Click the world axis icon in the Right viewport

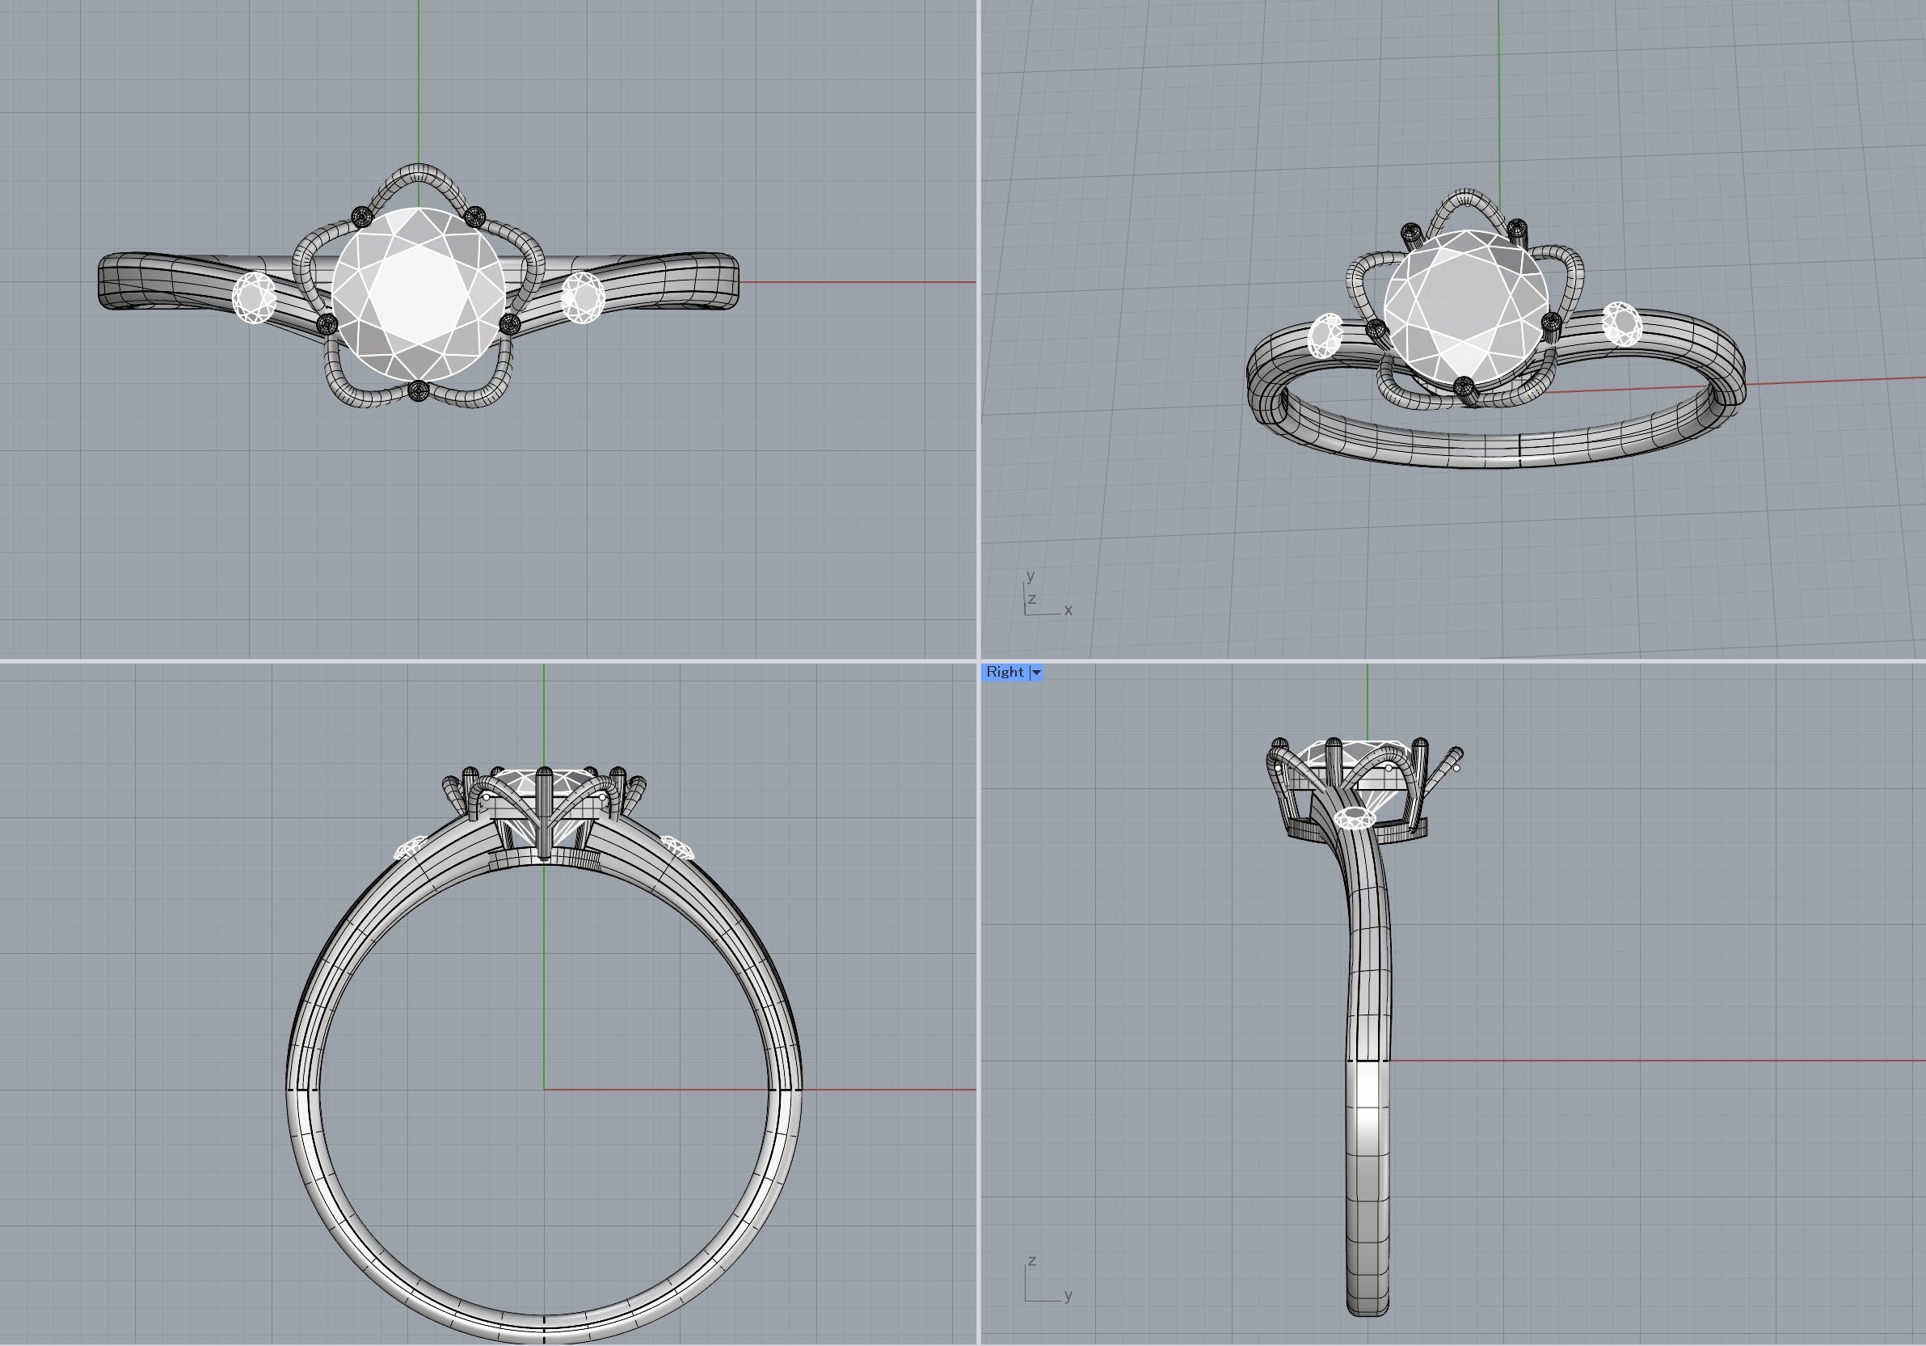point(1047,1281)
